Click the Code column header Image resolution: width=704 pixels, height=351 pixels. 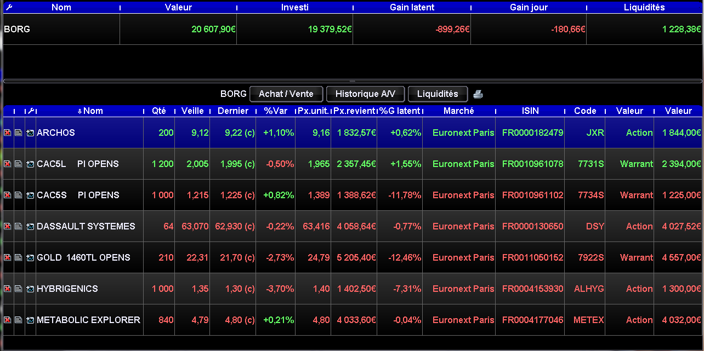[x=585, y=111]
